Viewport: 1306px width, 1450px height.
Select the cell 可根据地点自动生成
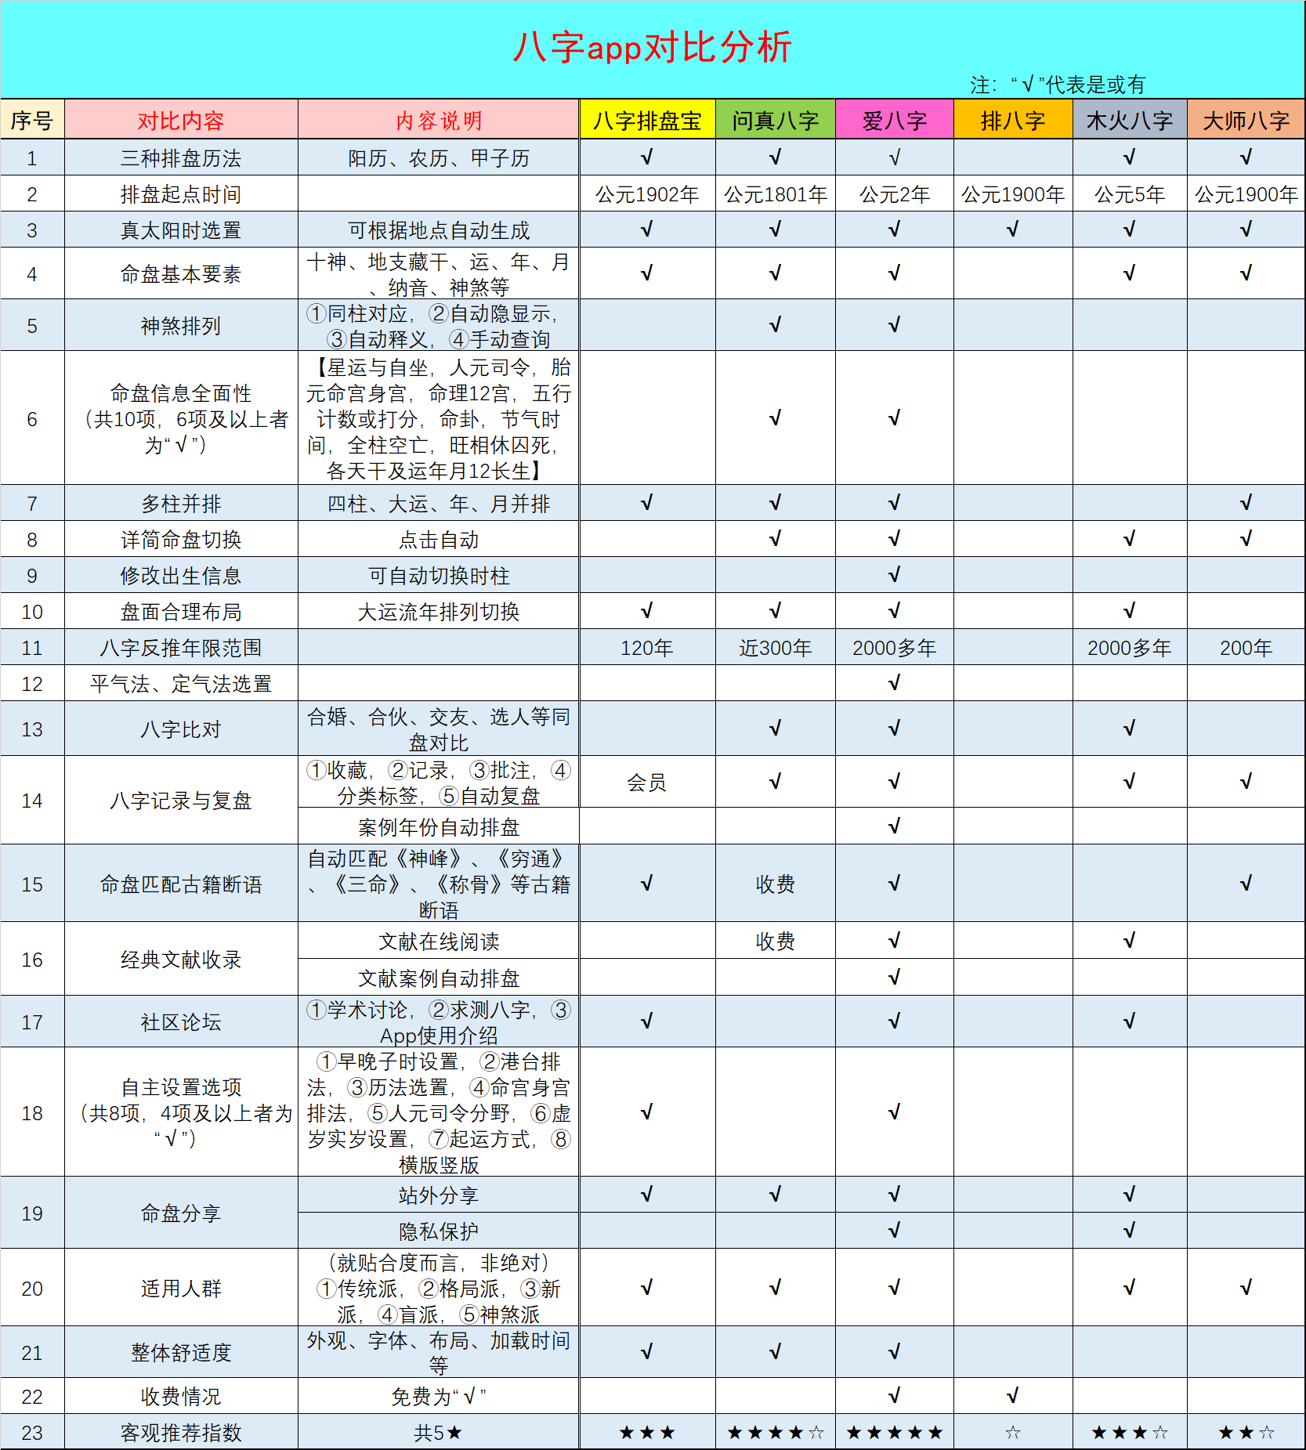click(439, 230)
